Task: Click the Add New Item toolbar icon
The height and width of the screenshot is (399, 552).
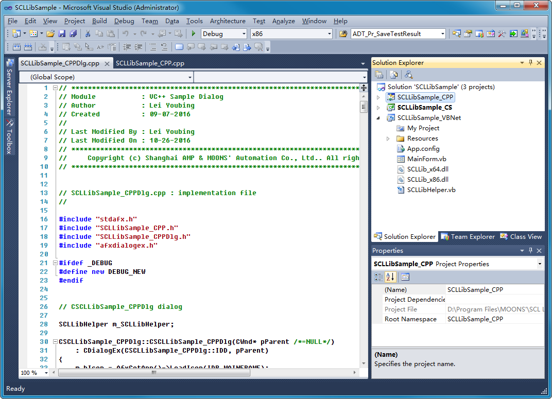Action: [33, 34]
